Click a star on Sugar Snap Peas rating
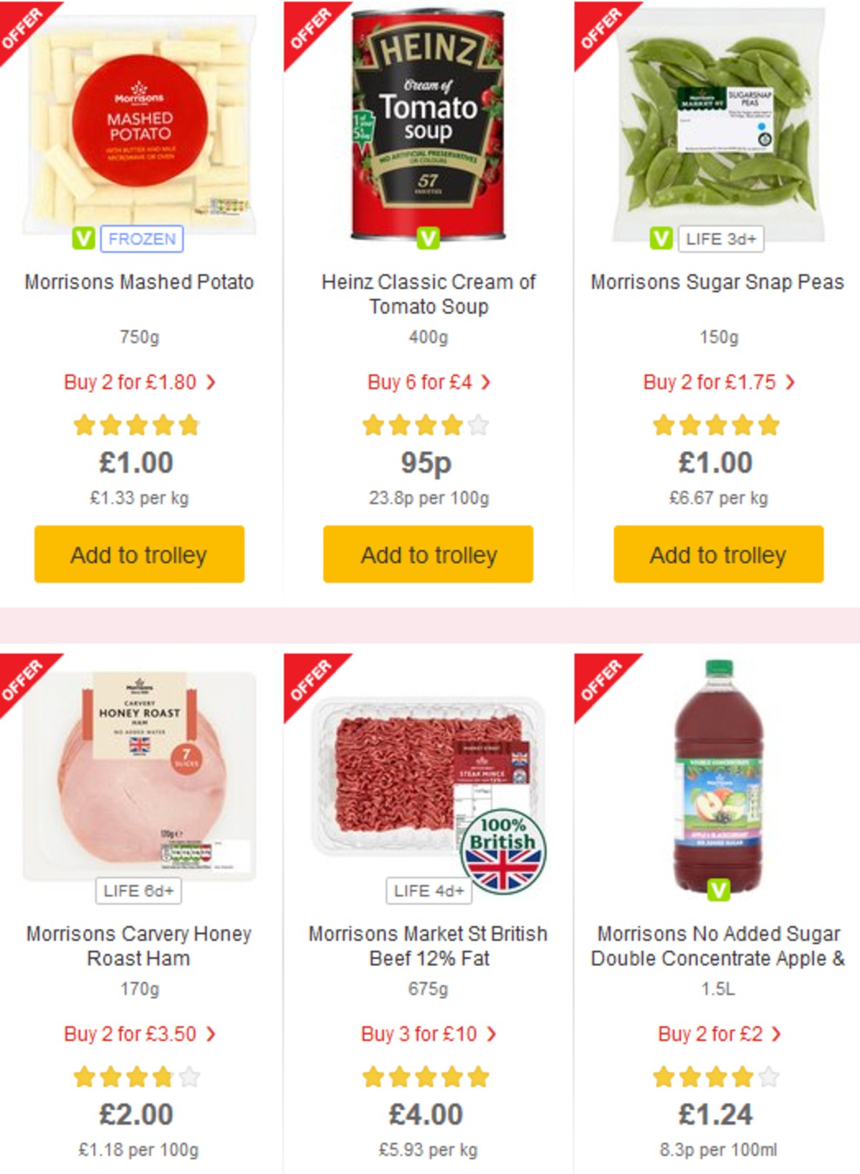The image size is (860, 1174). pyautogui.click(x=717, y=425)
